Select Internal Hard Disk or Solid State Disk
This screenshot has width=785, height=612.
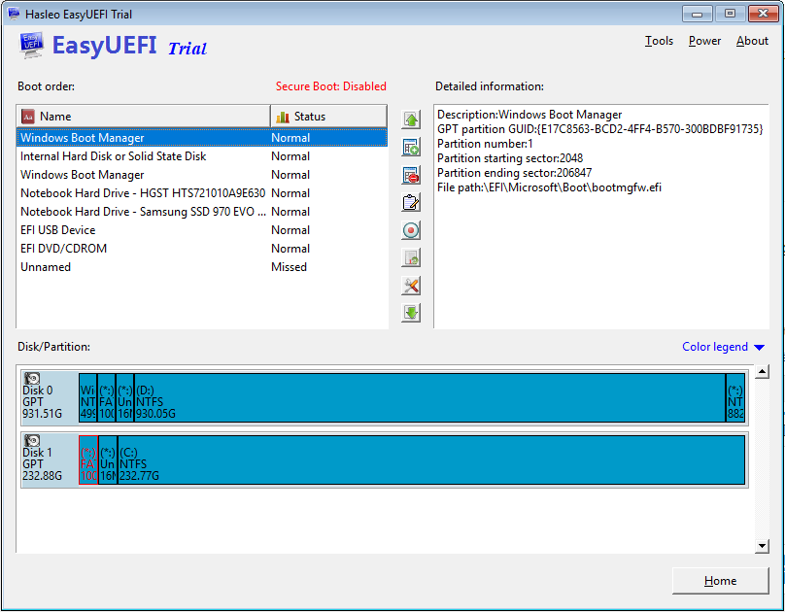[x=202, y=156]
